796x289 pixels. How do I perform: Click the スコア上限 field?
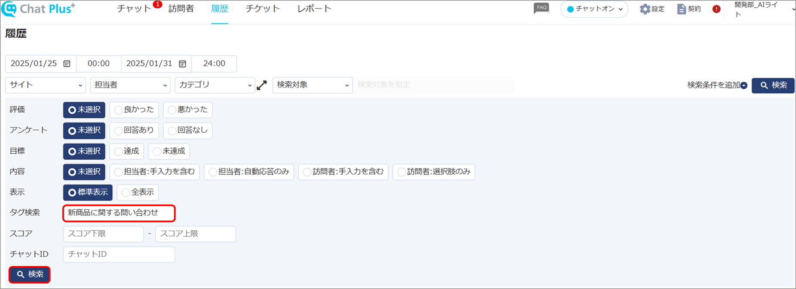pyautogui.click(x=196, y=234)
